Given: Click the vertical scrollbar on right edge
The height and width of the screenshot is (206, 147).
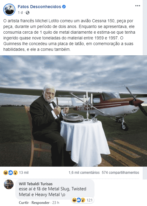Looking at the screenshot, I should point(145,89).
